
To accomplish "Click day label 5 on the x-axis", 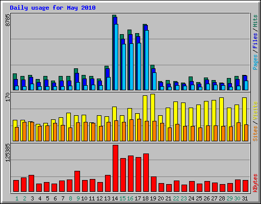I will pos(47,198).
